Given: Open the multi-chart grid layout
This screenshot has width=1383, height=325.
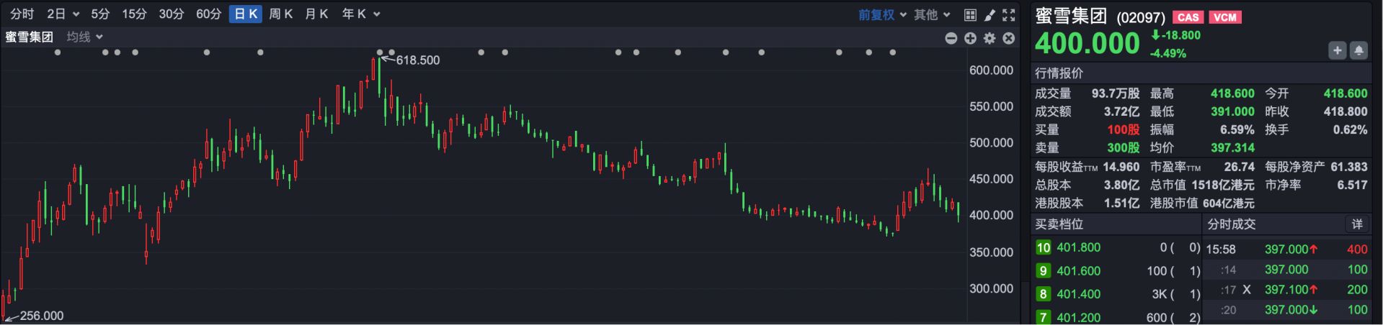Looking at the screenshot, I should (x=970, y=14).
